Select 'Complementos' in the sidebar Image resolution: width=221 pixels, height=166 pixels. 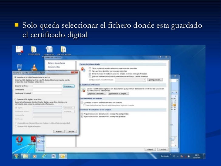54,67
